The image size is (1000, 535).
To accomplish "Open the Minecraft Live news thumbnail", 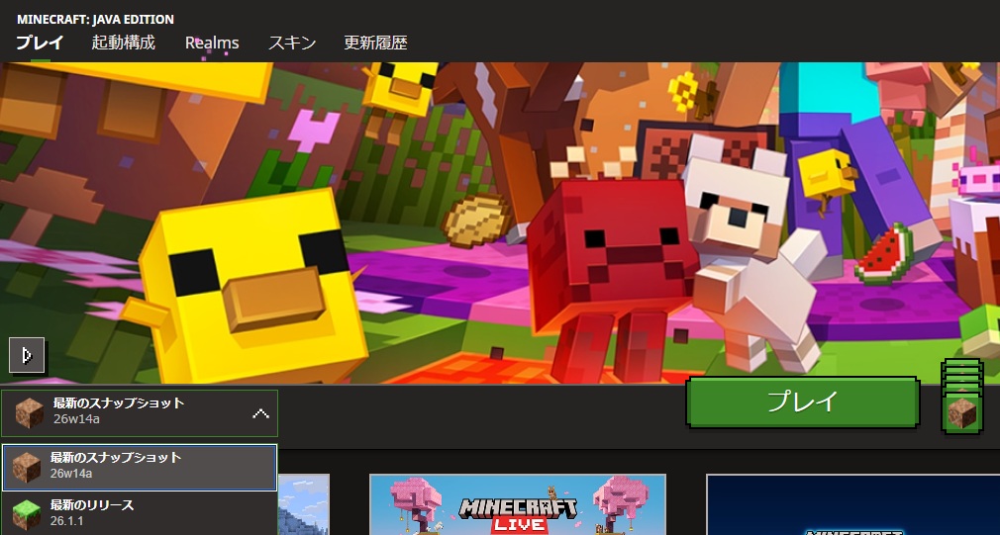I will tap(517, 505).
